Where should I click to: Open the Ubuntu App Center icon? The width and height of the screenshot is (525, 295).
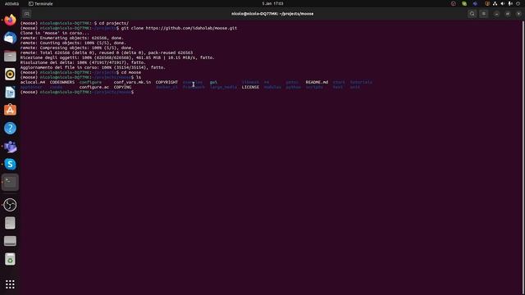point(10,110)
